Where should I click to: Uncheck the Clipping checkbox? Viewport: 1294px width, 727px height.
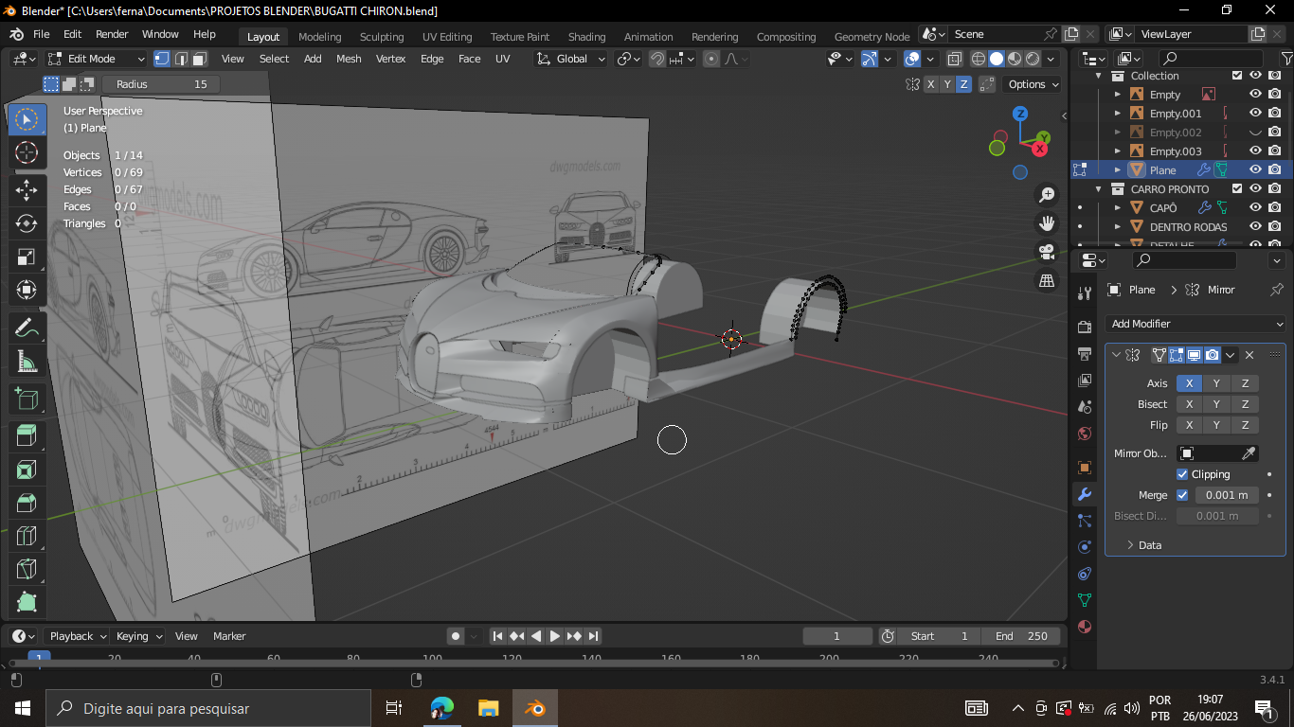[1182, 474]
